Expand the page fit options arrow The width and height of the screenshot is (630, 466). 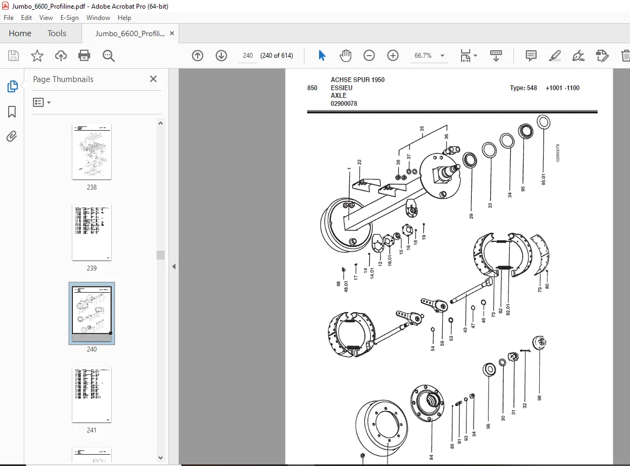(x=475, y=56)
